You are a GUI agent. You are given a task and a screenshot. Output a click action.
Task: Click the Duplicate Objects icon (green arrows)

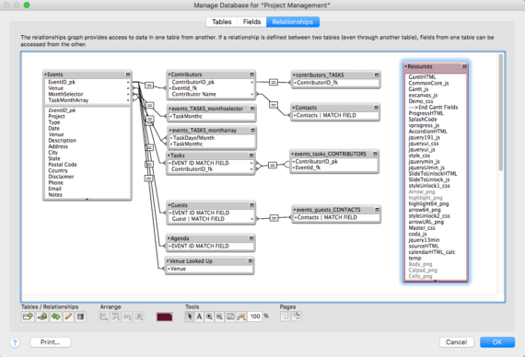(x=55, y=317)
